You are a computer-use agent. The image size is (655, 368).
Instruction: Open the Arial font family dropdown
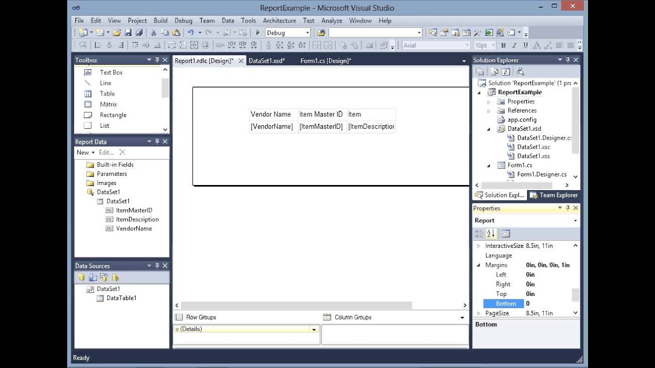click(467, 45)
